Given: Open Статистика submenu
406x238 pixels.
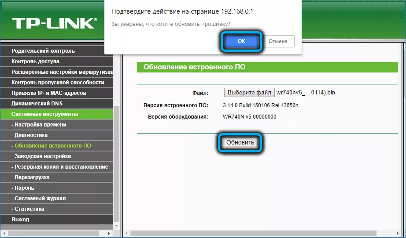Looking at the screenshot, I should 56,209.
